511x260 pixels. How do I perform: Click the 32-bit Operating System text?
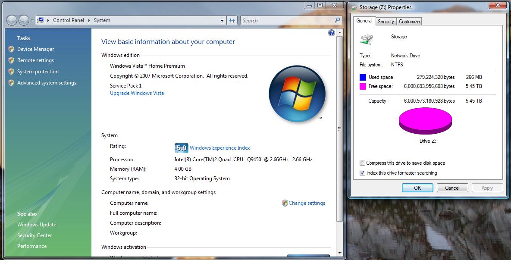[202, 179]
